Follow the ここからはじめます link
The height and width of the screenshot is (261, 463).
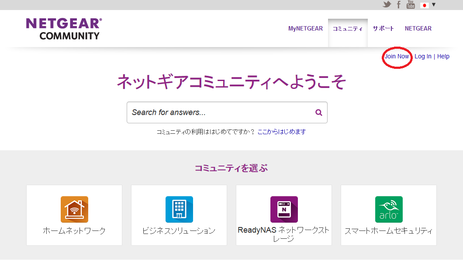pyautogui.click(x=282, y=132)
